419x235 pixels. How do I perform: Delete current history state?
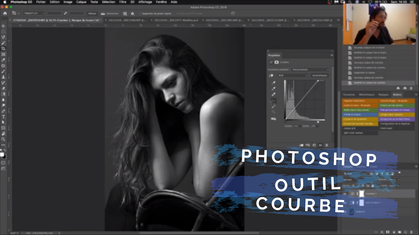[411, 88]
